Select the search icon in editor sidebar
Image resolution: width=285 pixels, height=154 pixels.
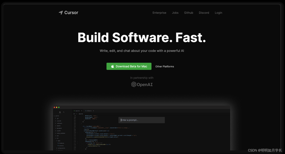pyautogui.click(x=64, y=112)
